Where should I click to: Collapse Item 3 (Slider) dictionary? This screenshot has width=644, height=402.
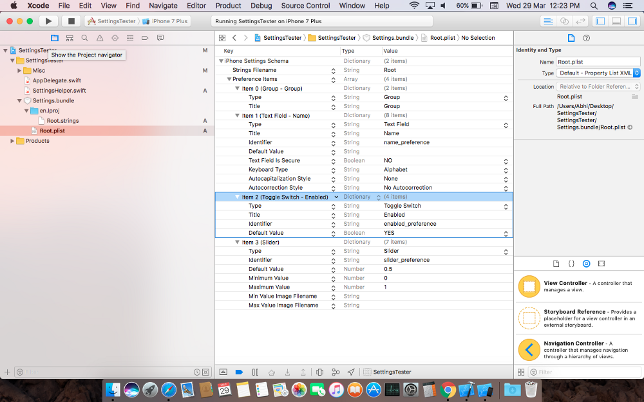[237, 242]
